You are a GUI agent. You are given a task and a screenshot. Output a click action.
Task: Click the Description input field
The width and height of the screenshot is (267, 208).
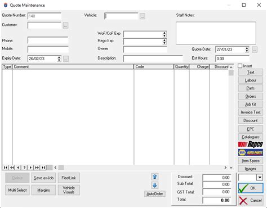[x=153, y=58]
